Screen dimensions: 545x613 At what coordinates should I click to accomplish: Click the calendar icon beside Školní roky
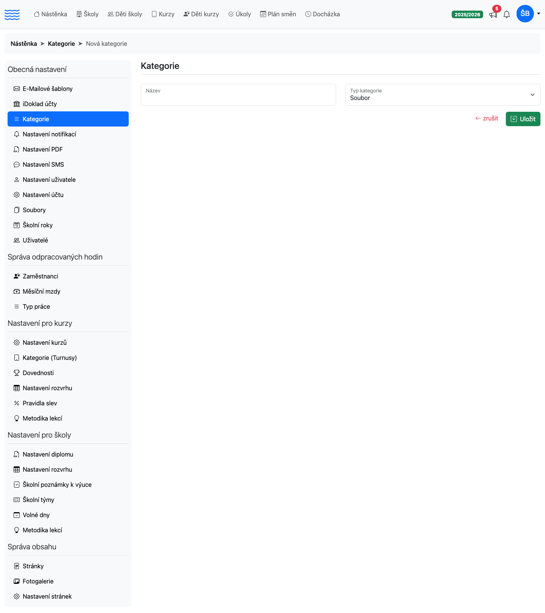tap(17, 225)
